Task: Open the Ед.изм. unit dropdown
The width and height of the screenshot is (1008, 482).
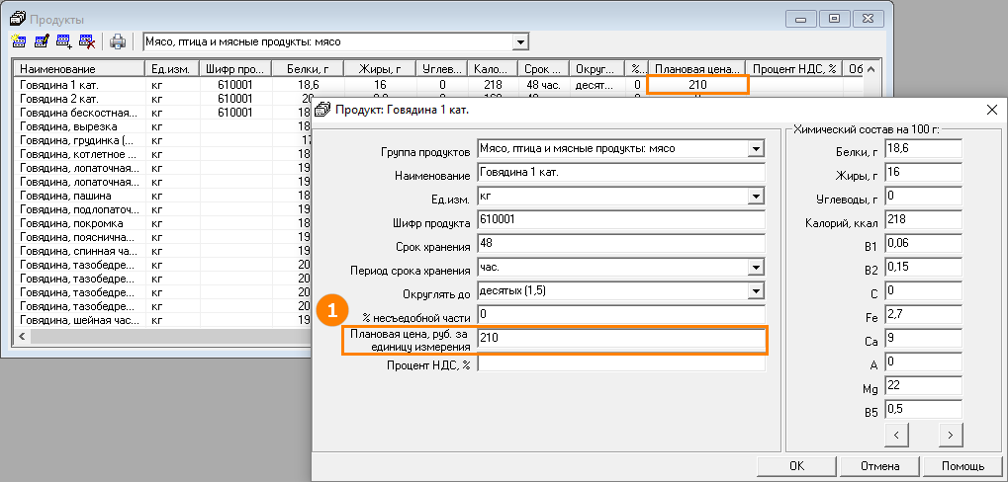Action: click(x=756, y=197)
